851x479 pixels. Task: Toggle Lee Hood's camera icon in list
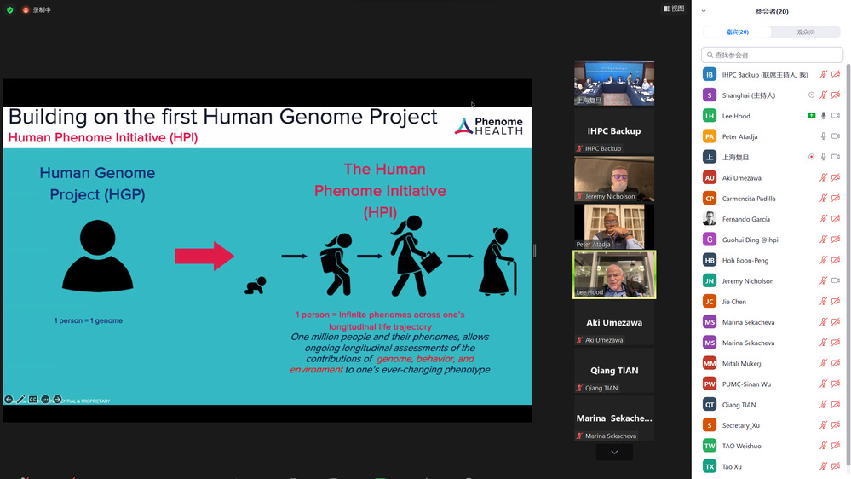coord(835,116)
